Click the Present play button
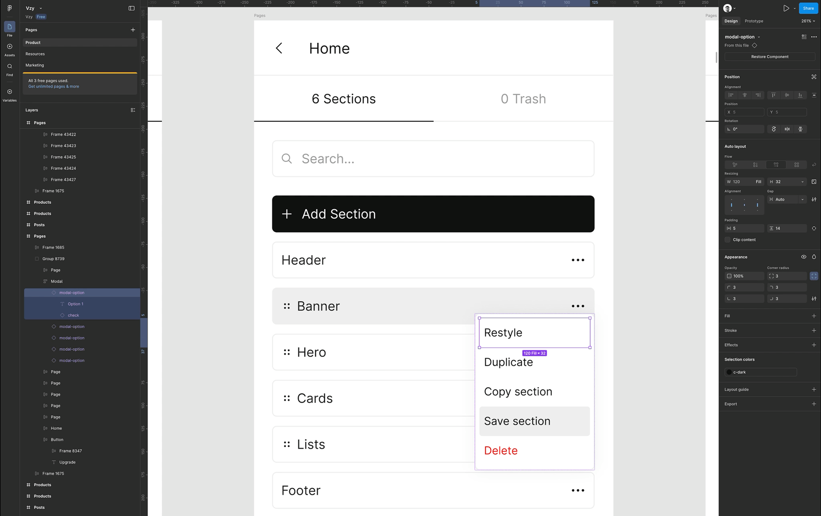The image size is (821, 516). tap(786, 8)
